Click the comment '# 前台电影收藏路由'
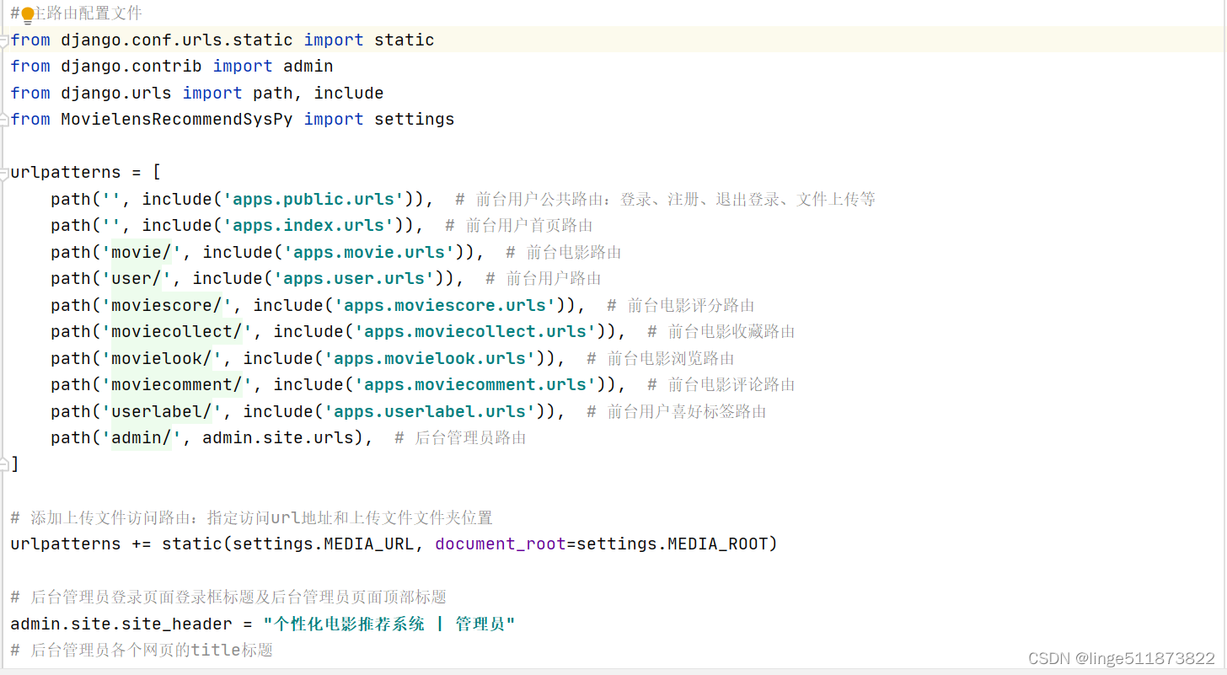 721,331
